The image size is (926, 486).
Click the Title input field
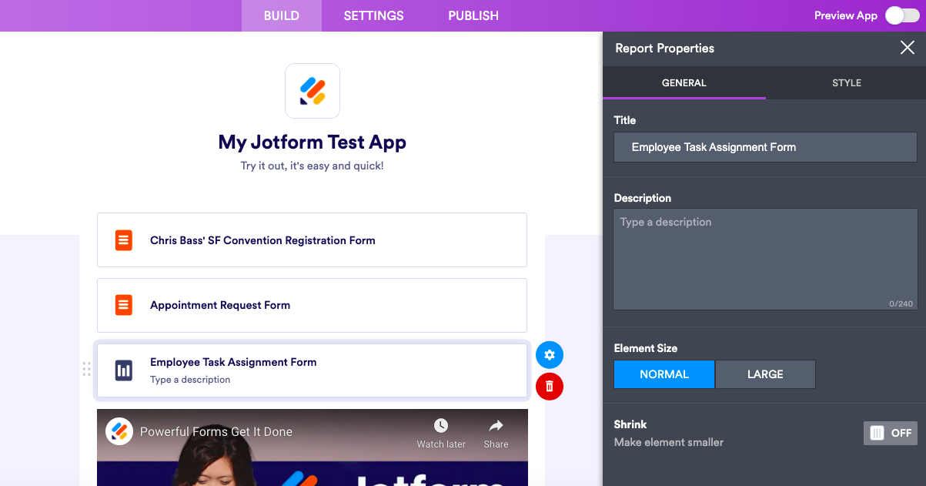(x=765, y=147)
